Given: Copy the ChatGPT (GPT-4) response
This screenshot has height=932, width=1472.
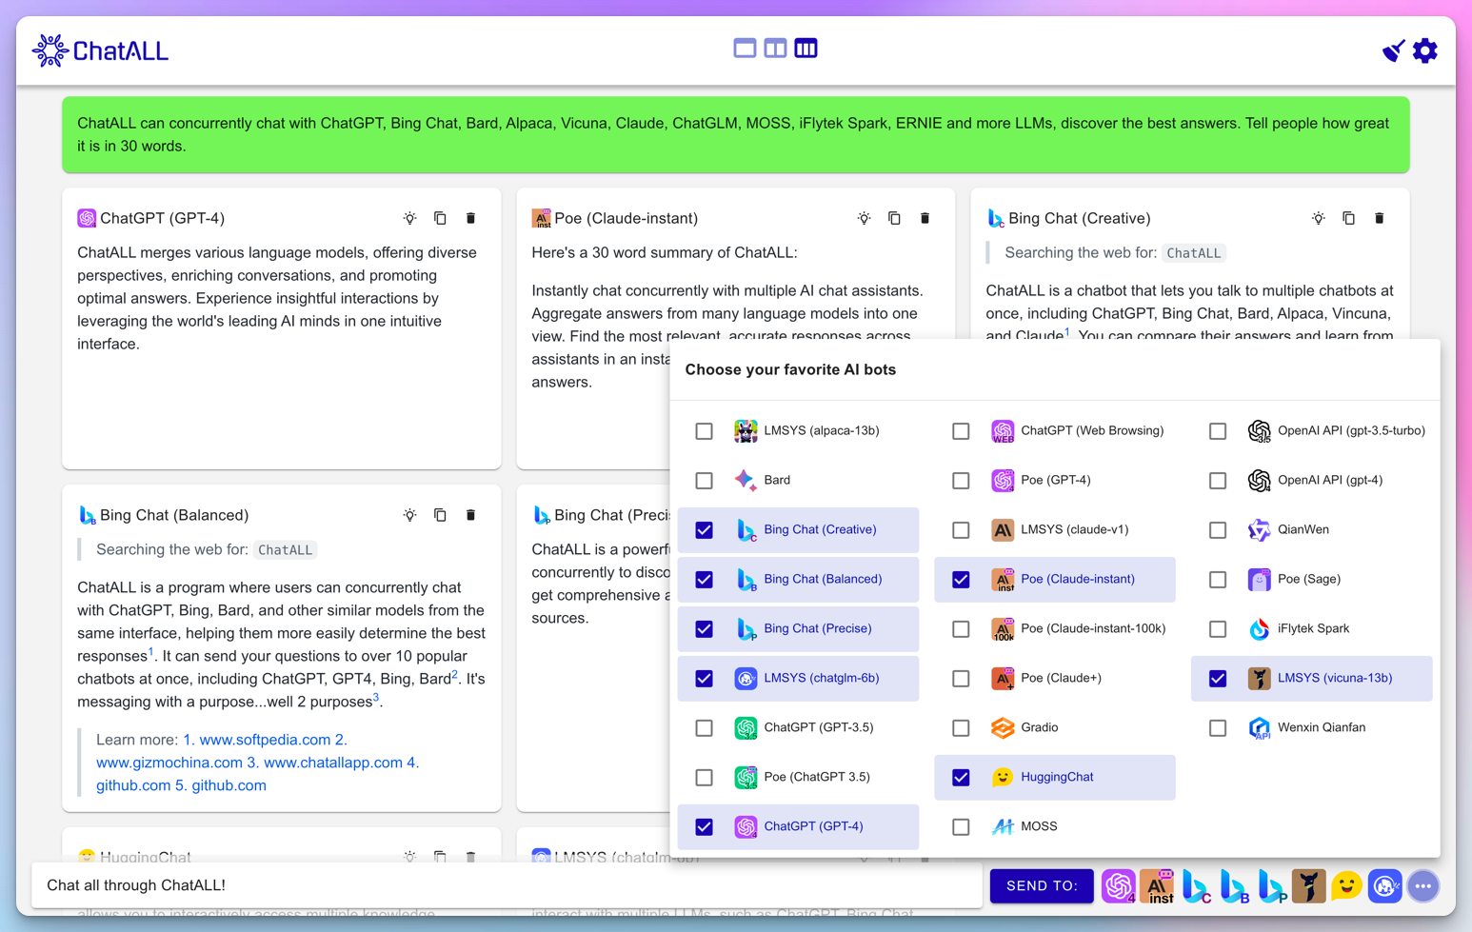Looking at the screenshot, I should (440, 218).
